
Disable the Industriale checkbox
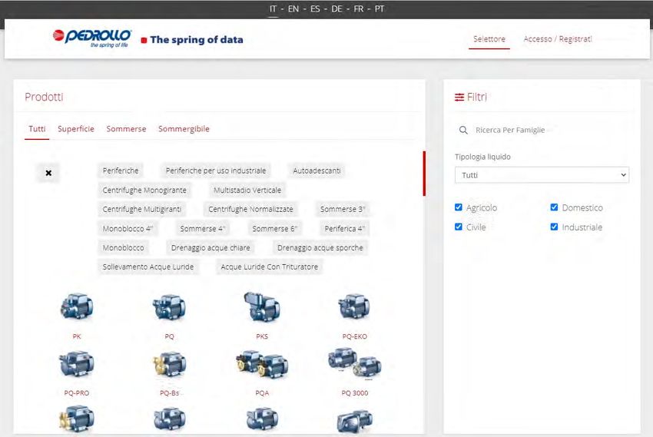[x=554, y=227]
